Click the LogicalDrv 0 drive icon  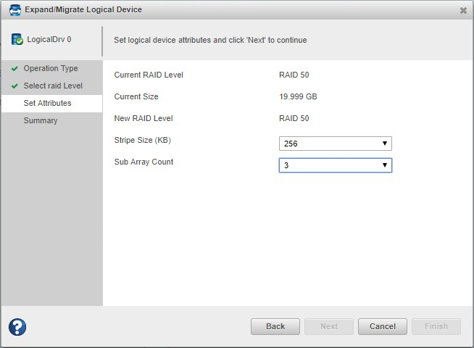tap(17, 40)
